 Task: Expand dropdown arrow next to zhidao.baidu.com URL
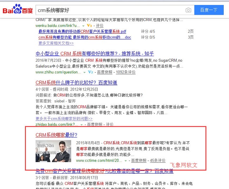(81, 124)
